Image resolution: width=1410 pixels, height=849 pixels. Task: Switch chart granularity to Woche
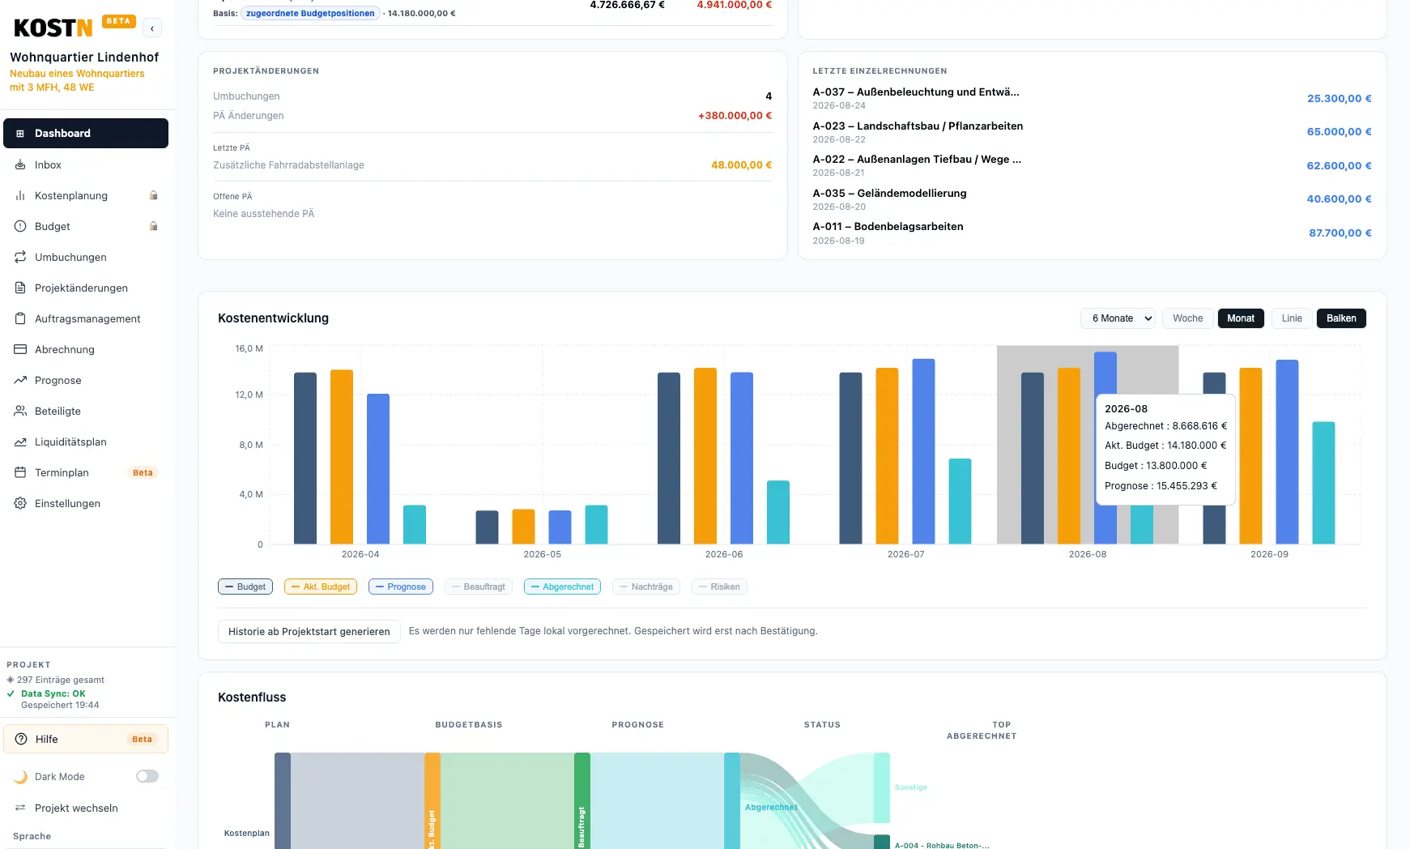pyautogui.click(x=1188, y=318)
